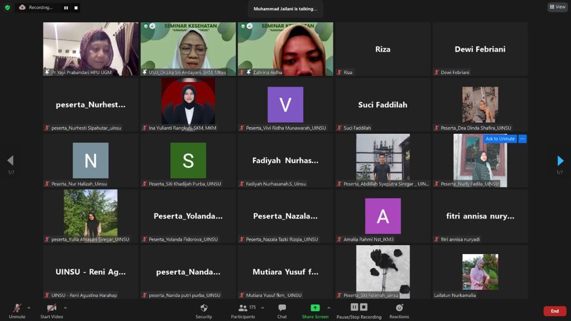
Task: Start Video camera toggle
Action: tap(51, 311)
